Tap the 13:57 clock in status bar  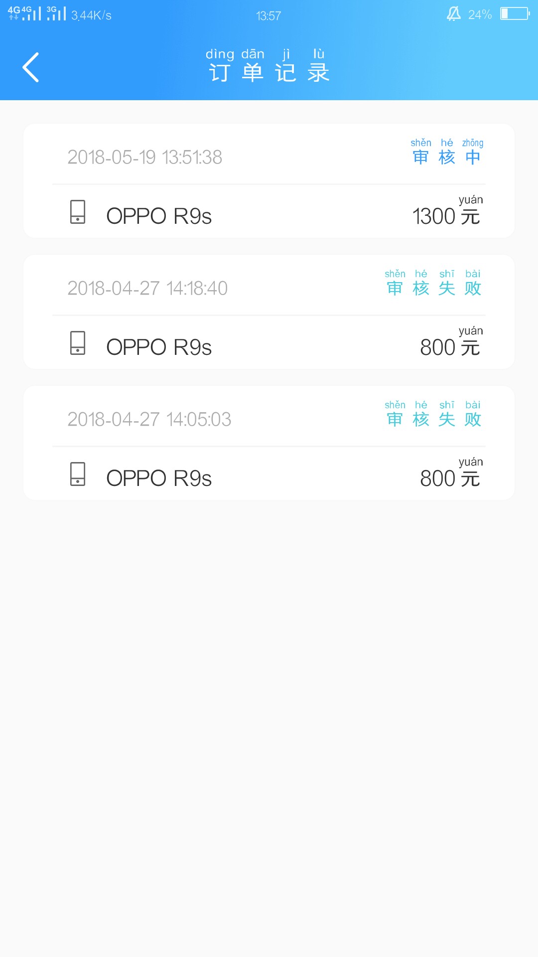pyautogui.click(x=269, y=16)
